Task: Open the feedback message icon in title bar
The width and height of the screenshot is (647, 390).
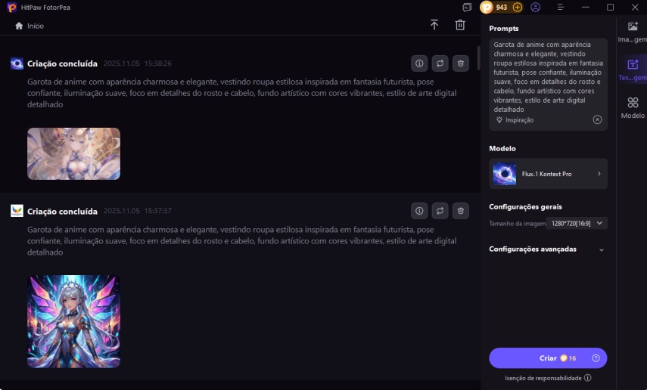Action: coord(467,7)
